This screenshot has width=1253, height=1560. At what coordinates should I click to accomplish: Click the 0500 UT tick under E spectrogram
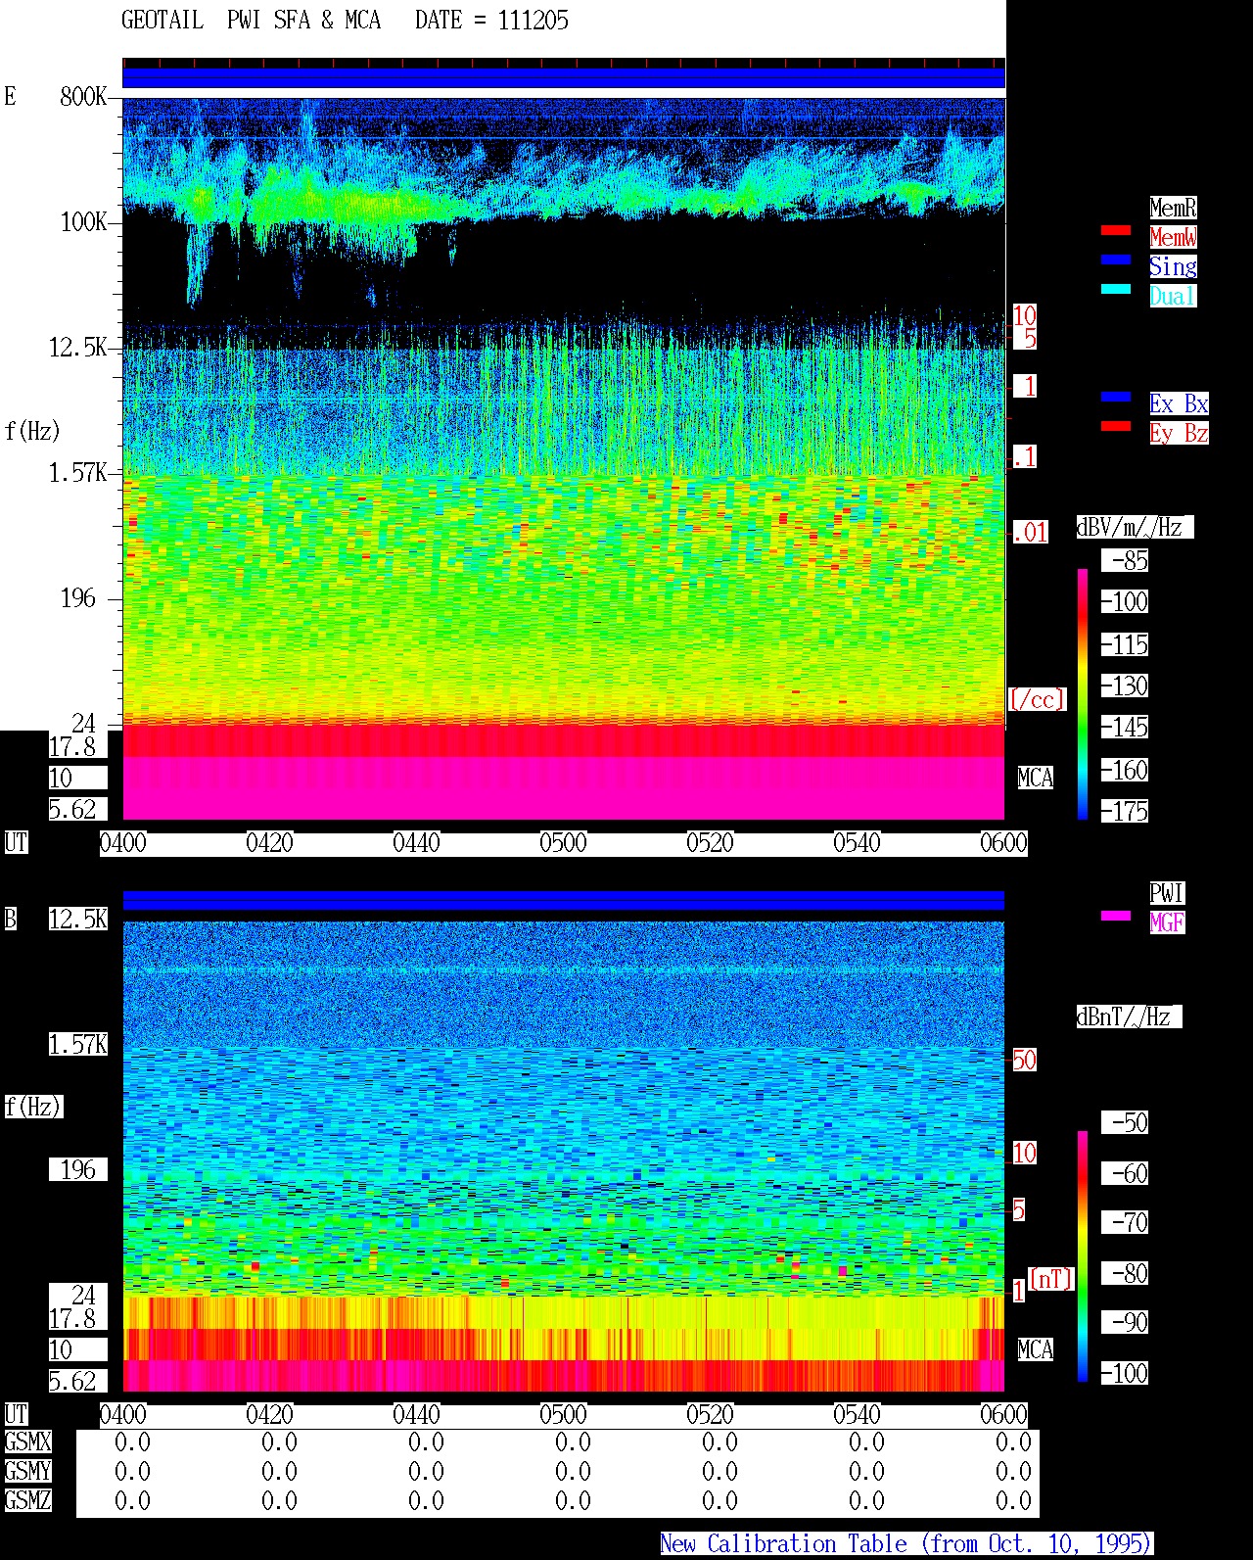click(x=563, y=843)
